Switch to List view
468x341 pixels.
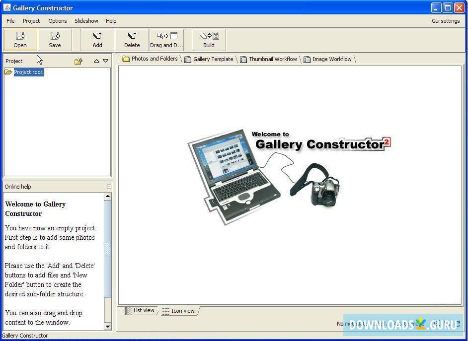140,311
